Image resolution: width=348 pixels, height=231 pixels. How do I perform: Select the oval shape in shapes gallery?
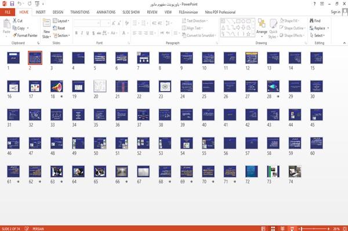[x=243, y=21]
